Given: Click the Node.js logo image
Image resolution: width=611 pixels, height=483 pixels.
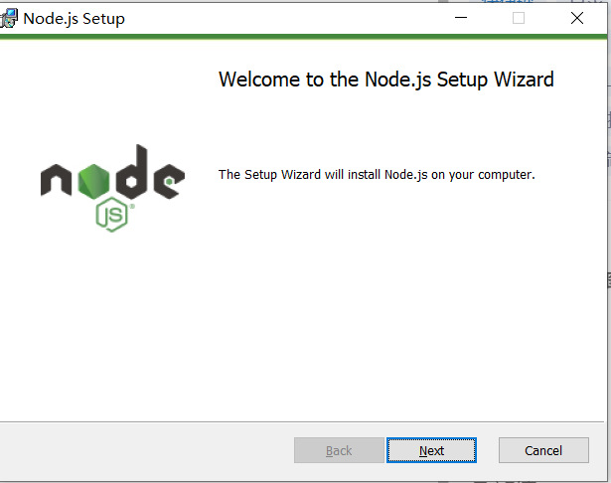Looking at the screenshot, I should point(112,188).
